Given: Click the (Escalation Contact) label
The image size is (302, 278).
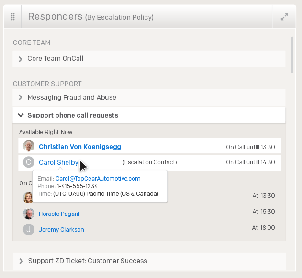Looking at the screenshot, I should click(x=150, y=162).
